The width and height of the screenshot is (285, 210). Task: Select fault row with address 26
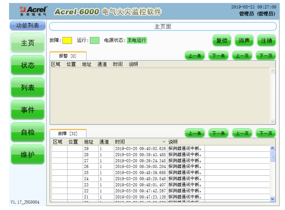coord(161,166)
